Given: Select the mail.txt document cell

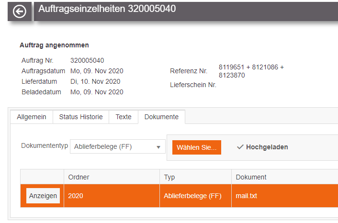Looking at the screenshot, I should pos(247,196).
